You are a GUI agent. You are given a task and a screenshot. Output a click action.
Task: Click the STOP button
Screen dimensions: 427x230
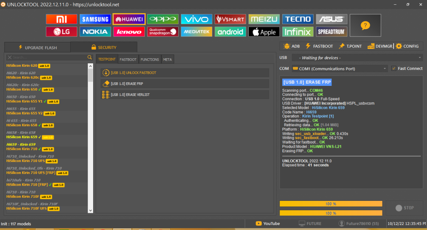[x=404, y=208]
